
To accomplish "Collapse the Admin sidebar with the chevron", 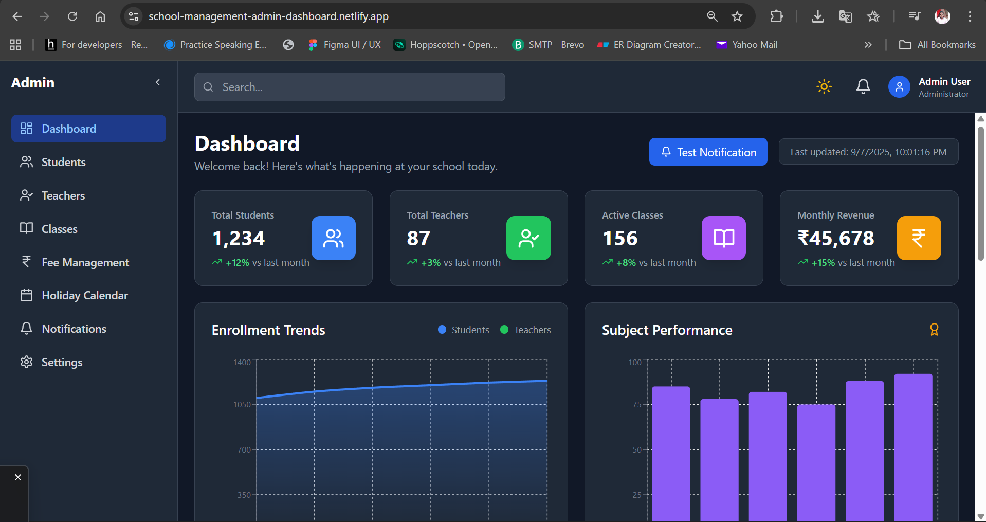I will (x=158, y=82).
